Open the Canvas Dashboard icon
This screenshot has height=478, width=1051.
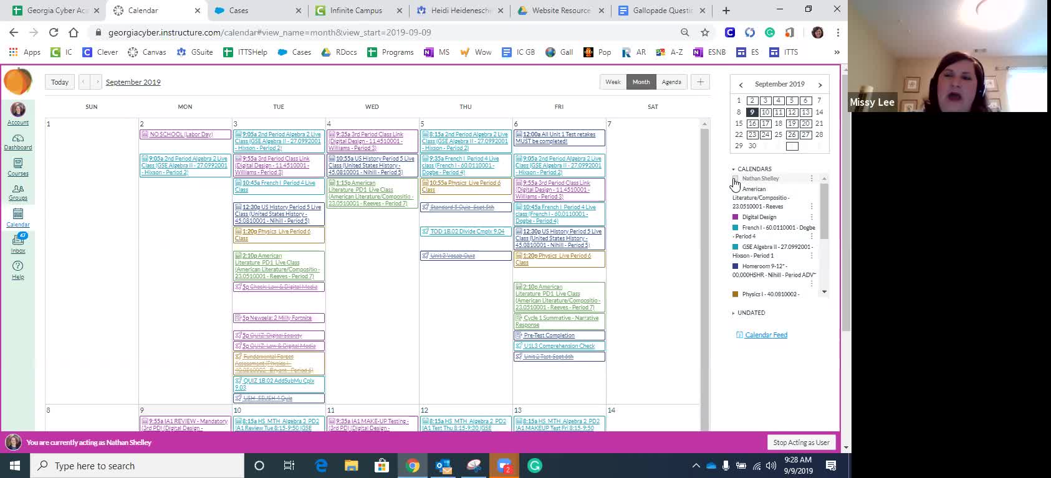(18, 141)
